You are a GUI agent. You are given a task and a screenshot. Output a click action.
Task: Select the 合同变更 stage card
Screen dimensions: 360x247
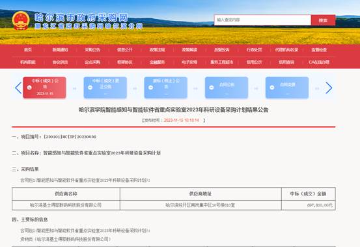(x=287, y=87)
